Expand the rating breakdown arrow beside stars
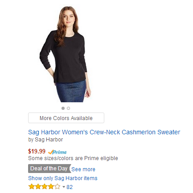Image resolution: width=193 pixels, height=193 pixels. [x=64, y=187]
